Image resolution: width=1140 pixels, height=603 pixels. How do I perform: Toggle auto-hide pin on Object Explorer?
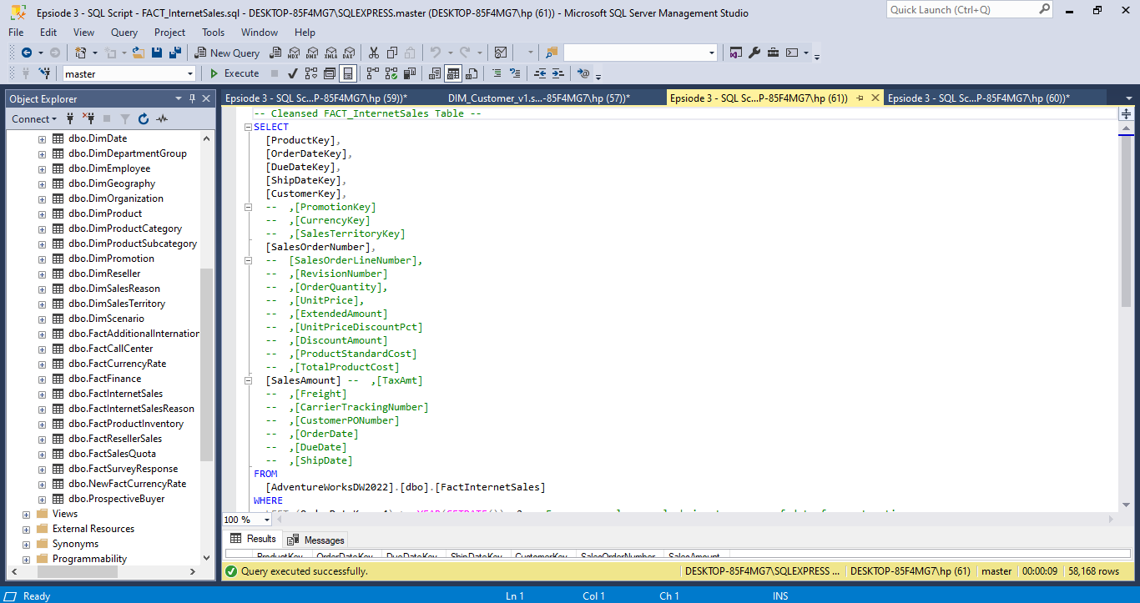coord(192,98)
